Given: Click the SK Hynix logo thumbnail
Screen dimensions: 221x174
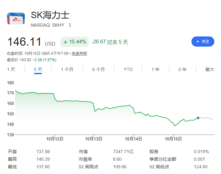Looking at the screenshot, I should [x=16, y=18].
